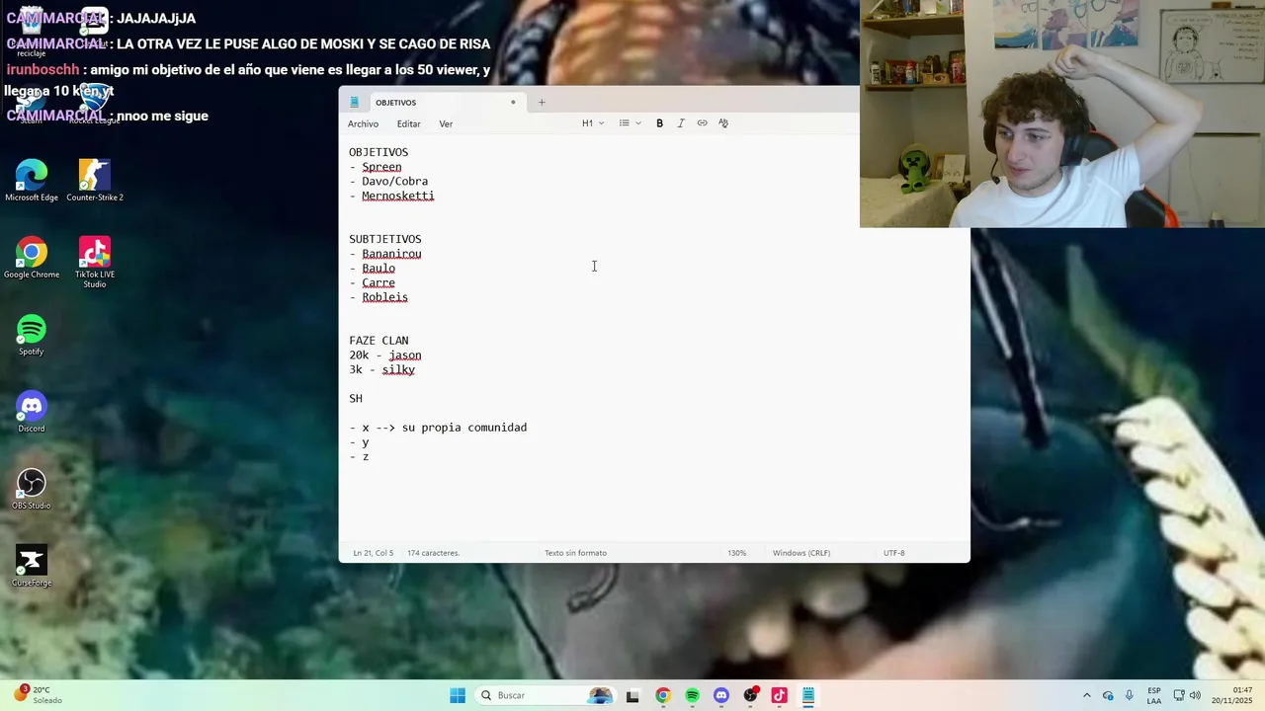The image size is (1265, 711).
Task: Open Microsoft Edge desktop shortcut
Action: (x=32, y=181)
